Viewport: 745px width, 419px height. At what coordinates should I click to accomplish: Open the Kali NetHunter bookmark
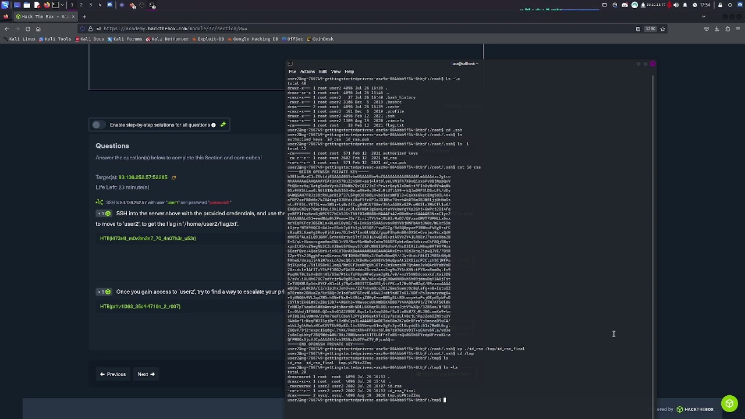pos(167,39)
